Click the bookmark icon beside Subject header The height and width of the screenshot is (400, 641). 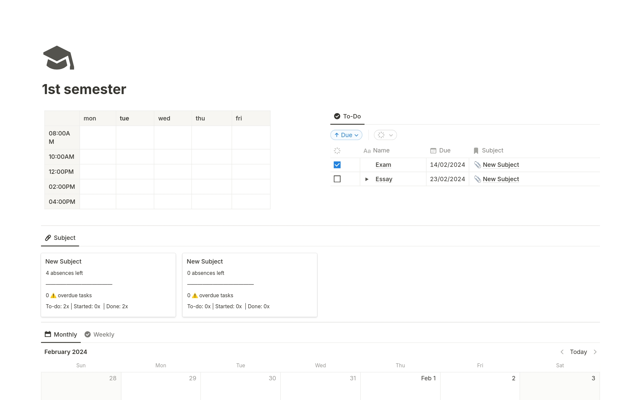click(x=476, y=151)
